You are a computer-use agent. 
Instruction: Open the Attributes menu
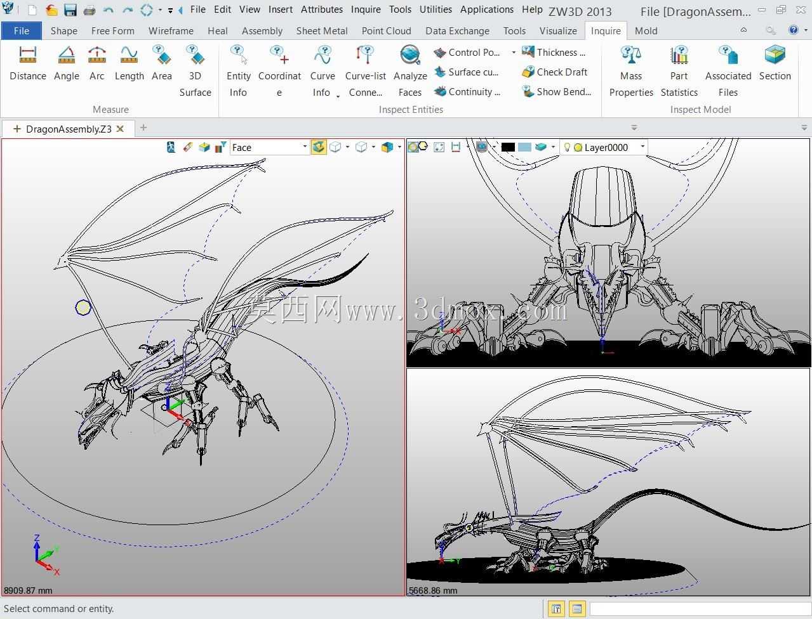321,10
